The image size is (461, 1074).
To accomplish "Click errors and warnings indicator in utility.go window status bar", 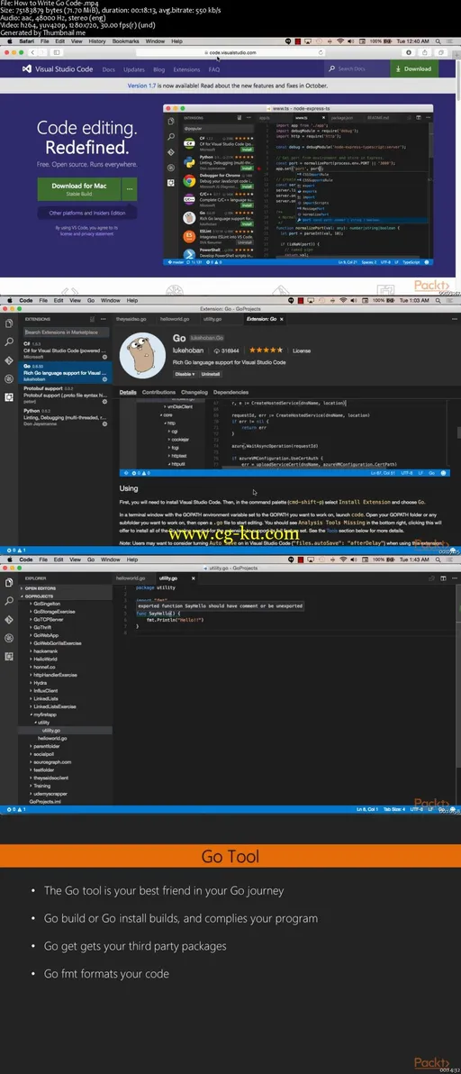I will pyautogui.click(x=15, y=810).
